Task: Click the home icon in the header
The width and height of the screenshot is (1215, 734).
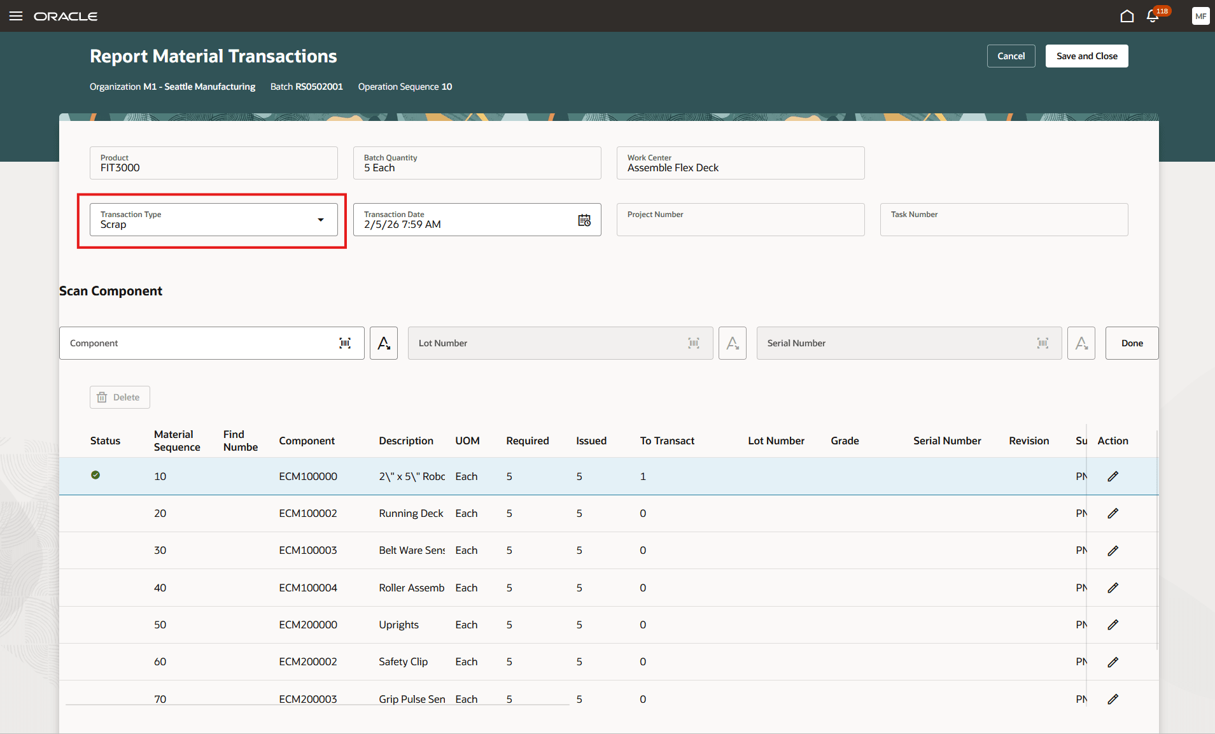Action: click(x=1126, y=16)
